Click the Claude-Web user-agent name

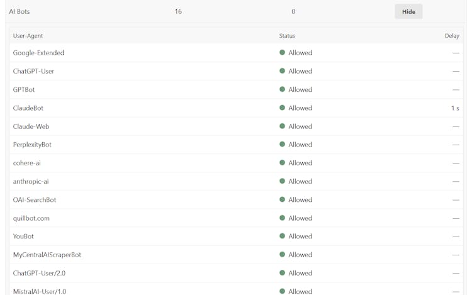(x=31, y=126)
